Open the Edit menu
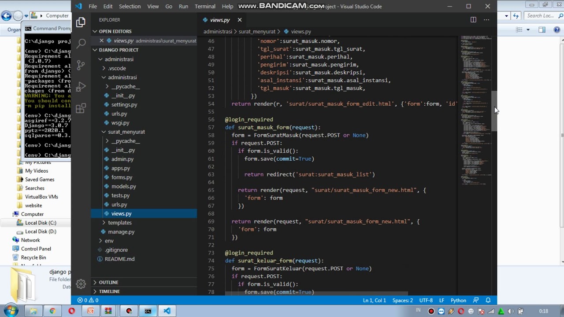Screen dimensions: 564x317 pyautogui.click(x=108, y=6)
